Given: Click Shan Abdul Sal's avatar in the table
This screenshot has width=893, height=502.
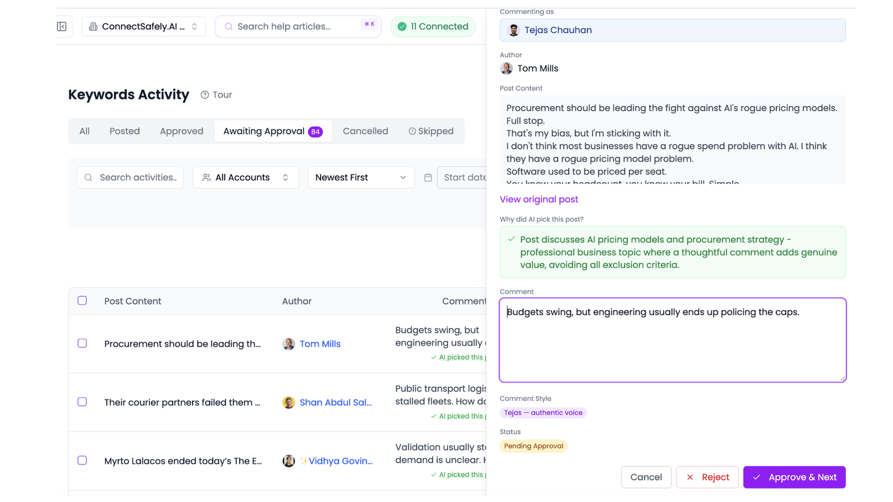Looking at the screenshot, I should click(289, 403).
